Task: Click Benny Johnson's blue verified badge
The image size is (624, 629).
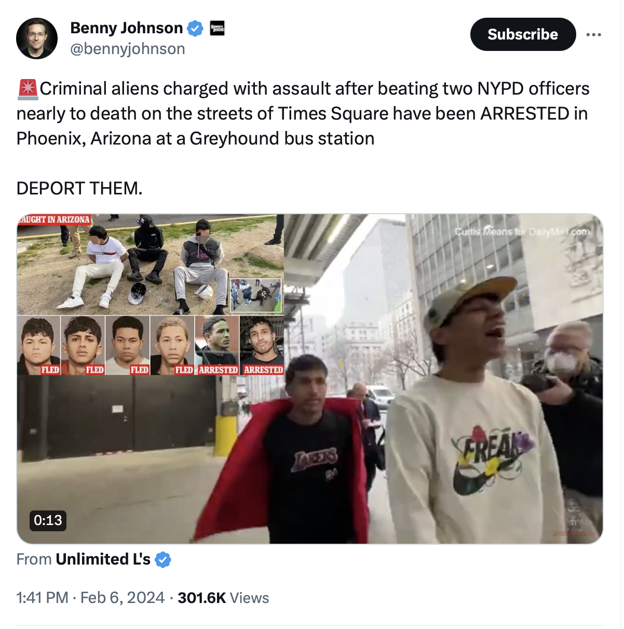Action: click(x=195, y=28)
